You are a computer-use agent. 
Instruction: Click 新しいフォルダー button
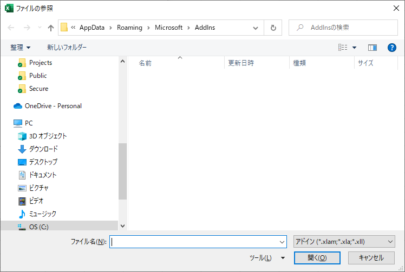point(67,48)
